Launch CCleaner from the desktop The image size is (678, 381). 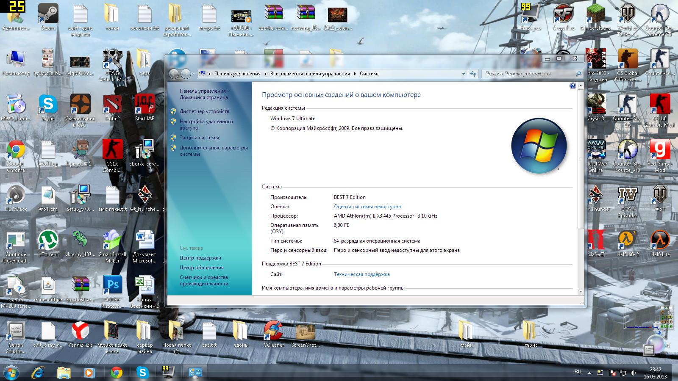pyautogui.click(x=273, y=334)
